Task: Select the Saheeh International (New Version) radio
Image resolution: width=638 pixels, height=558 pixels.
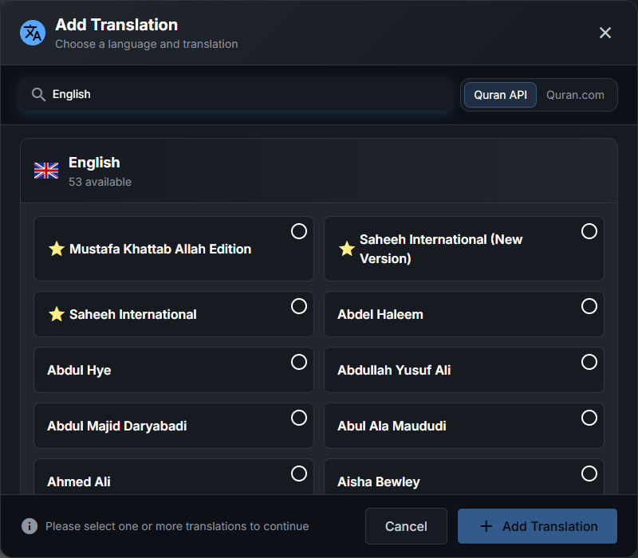Action: point(589,231)
